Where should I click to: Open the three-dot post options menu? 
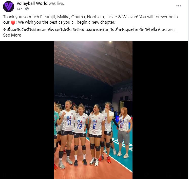pyautogui.click(x=179, y=6)
